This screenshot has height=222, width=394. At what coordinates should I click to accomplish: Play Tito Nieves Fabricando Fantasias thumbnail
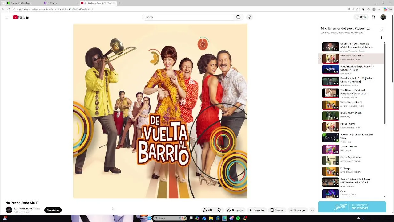tap(331, 93)
